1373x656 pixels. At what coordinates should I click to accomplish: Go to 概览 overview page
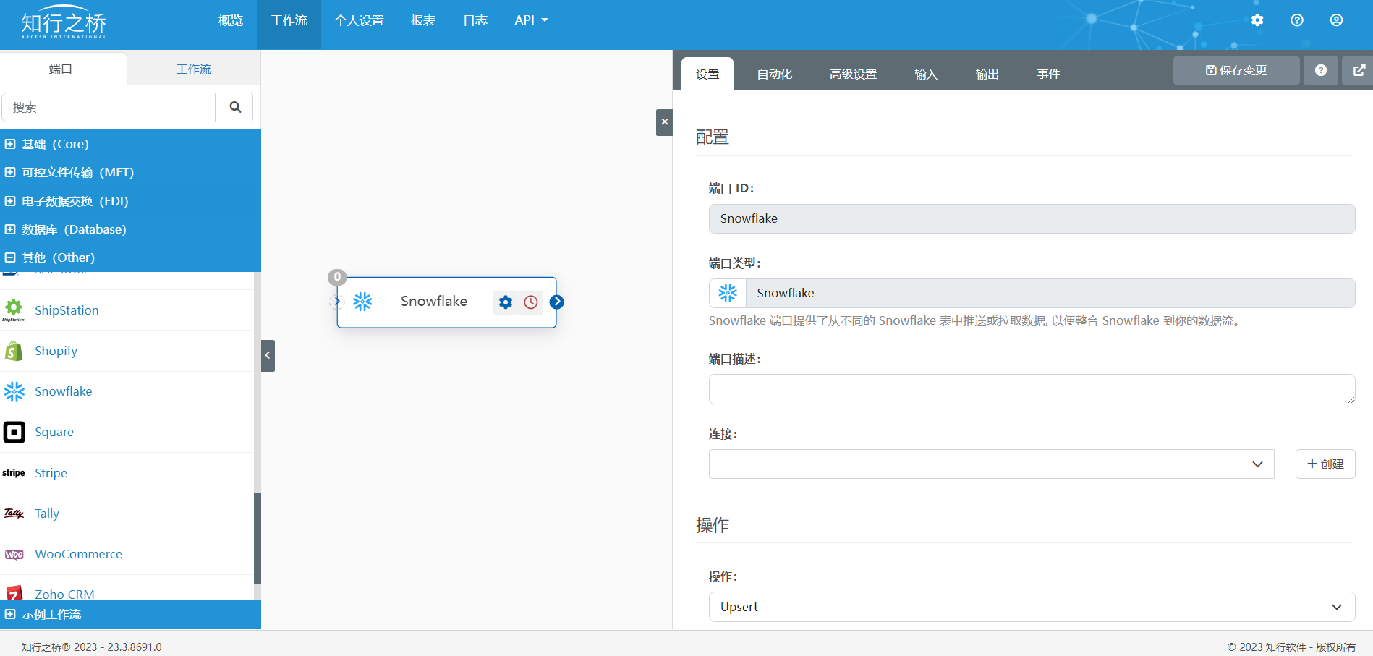[x=231, y=20]
